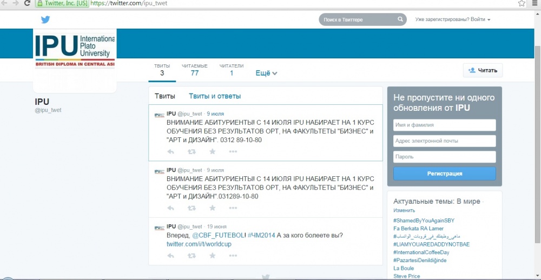The width and height of the screenshot is (541, 280).
Task: Open trend Fa Berkata RA Lamer
Action: (x=418, y=228)
